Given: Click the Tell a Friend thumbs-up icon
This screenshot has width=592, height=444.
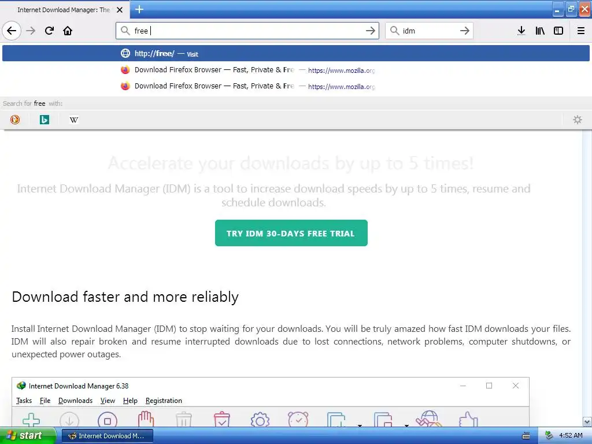Looking at the screenshot, I should (x=468, y=419).
